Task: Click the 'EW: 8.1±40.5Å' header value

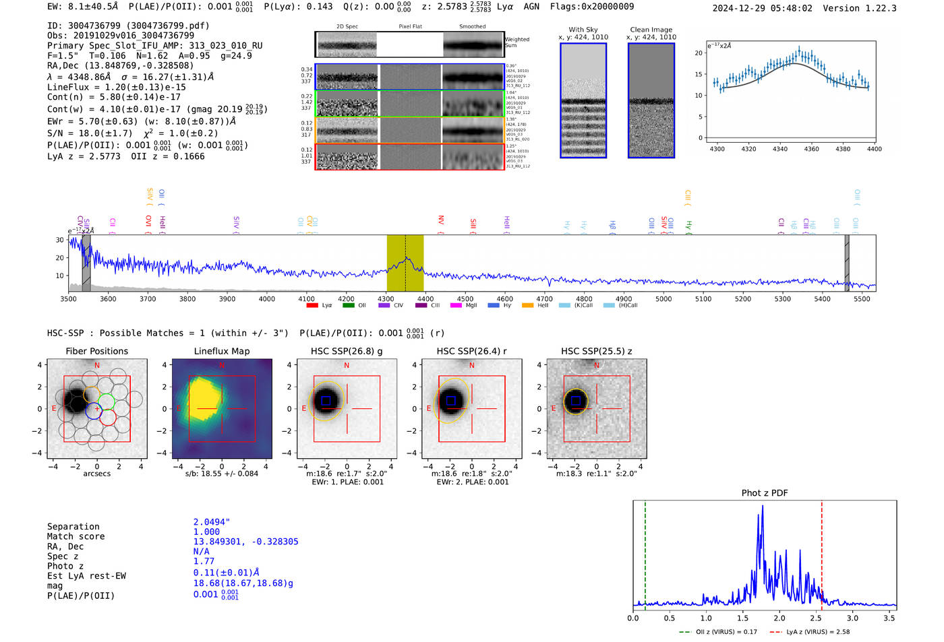Action: (82, 7)
